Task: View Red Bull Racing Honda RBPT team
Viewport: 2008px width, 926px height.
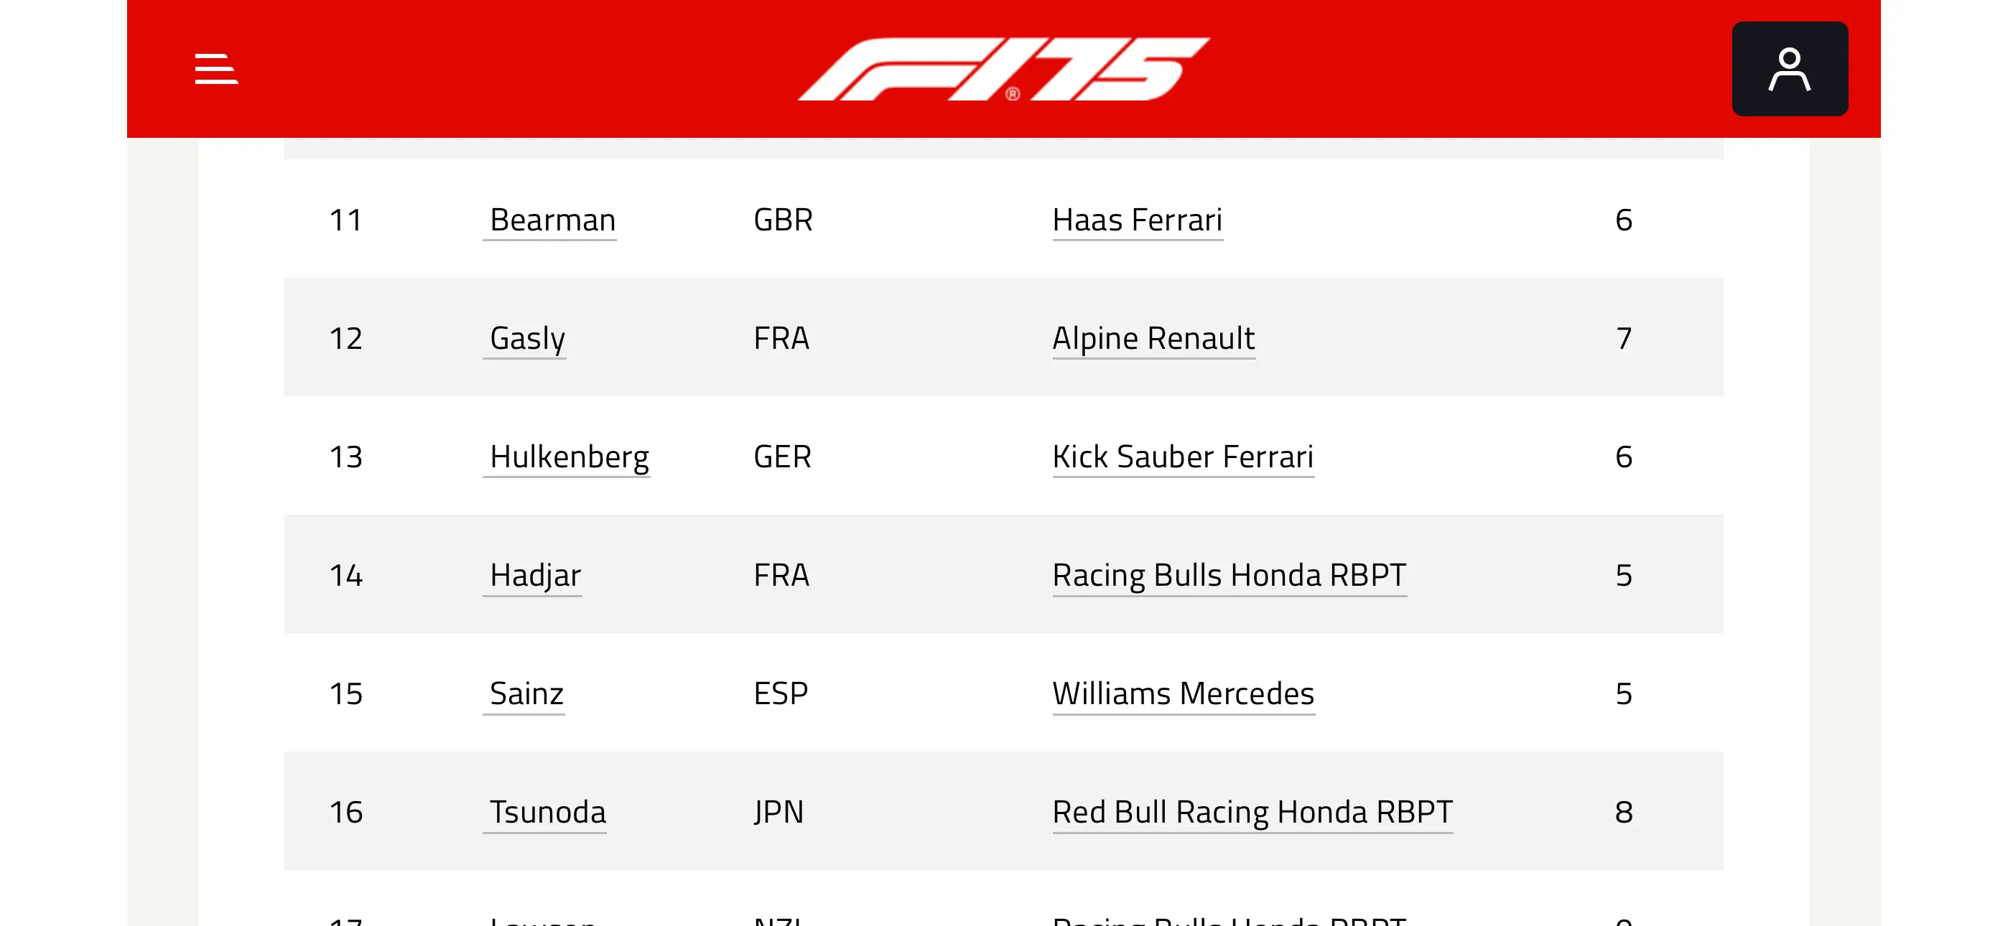Action: 1252,812
